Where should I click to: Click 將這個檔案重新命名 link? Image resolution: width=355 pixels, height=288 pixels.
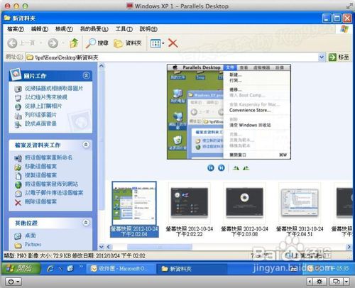click(48, 157)
